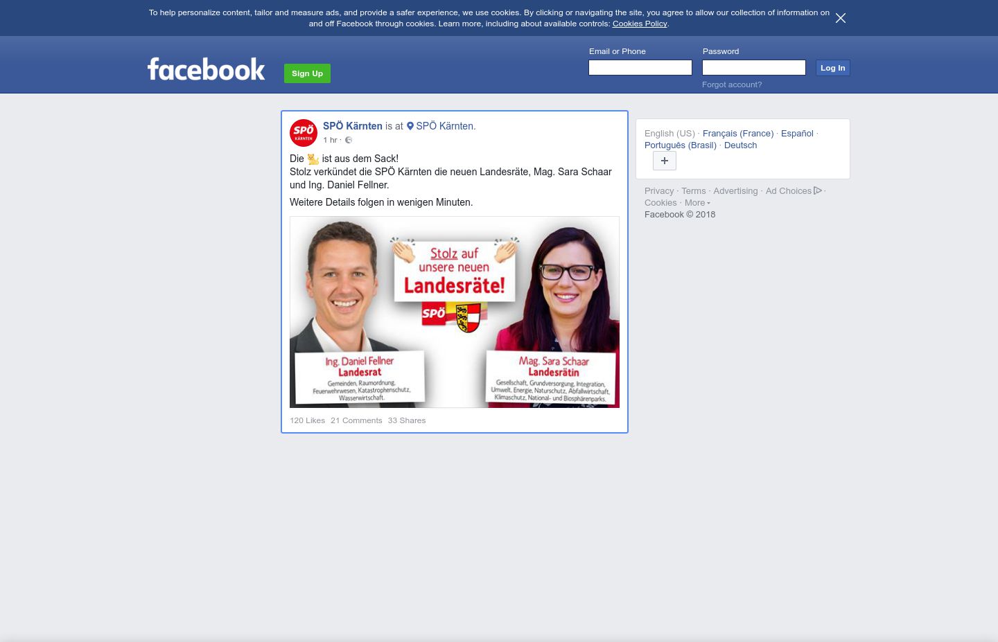Open SPÖ Kärnten location link
Screen dimensions: 998x642
tap(446, 126)
